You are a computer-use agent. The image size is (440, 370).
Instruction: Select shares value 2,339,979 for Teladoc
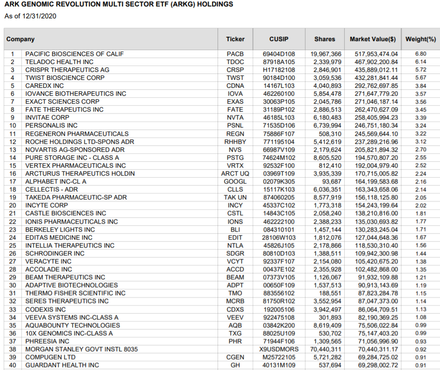tap(327, 62)
